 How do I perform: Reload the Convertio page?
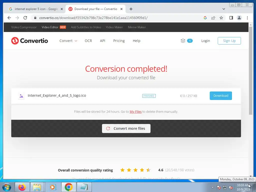[x=25, y=18]
